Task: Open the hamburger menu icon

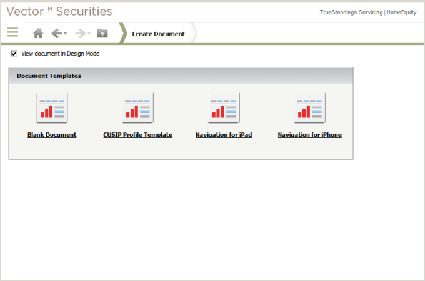Action: tap(12, 32)
